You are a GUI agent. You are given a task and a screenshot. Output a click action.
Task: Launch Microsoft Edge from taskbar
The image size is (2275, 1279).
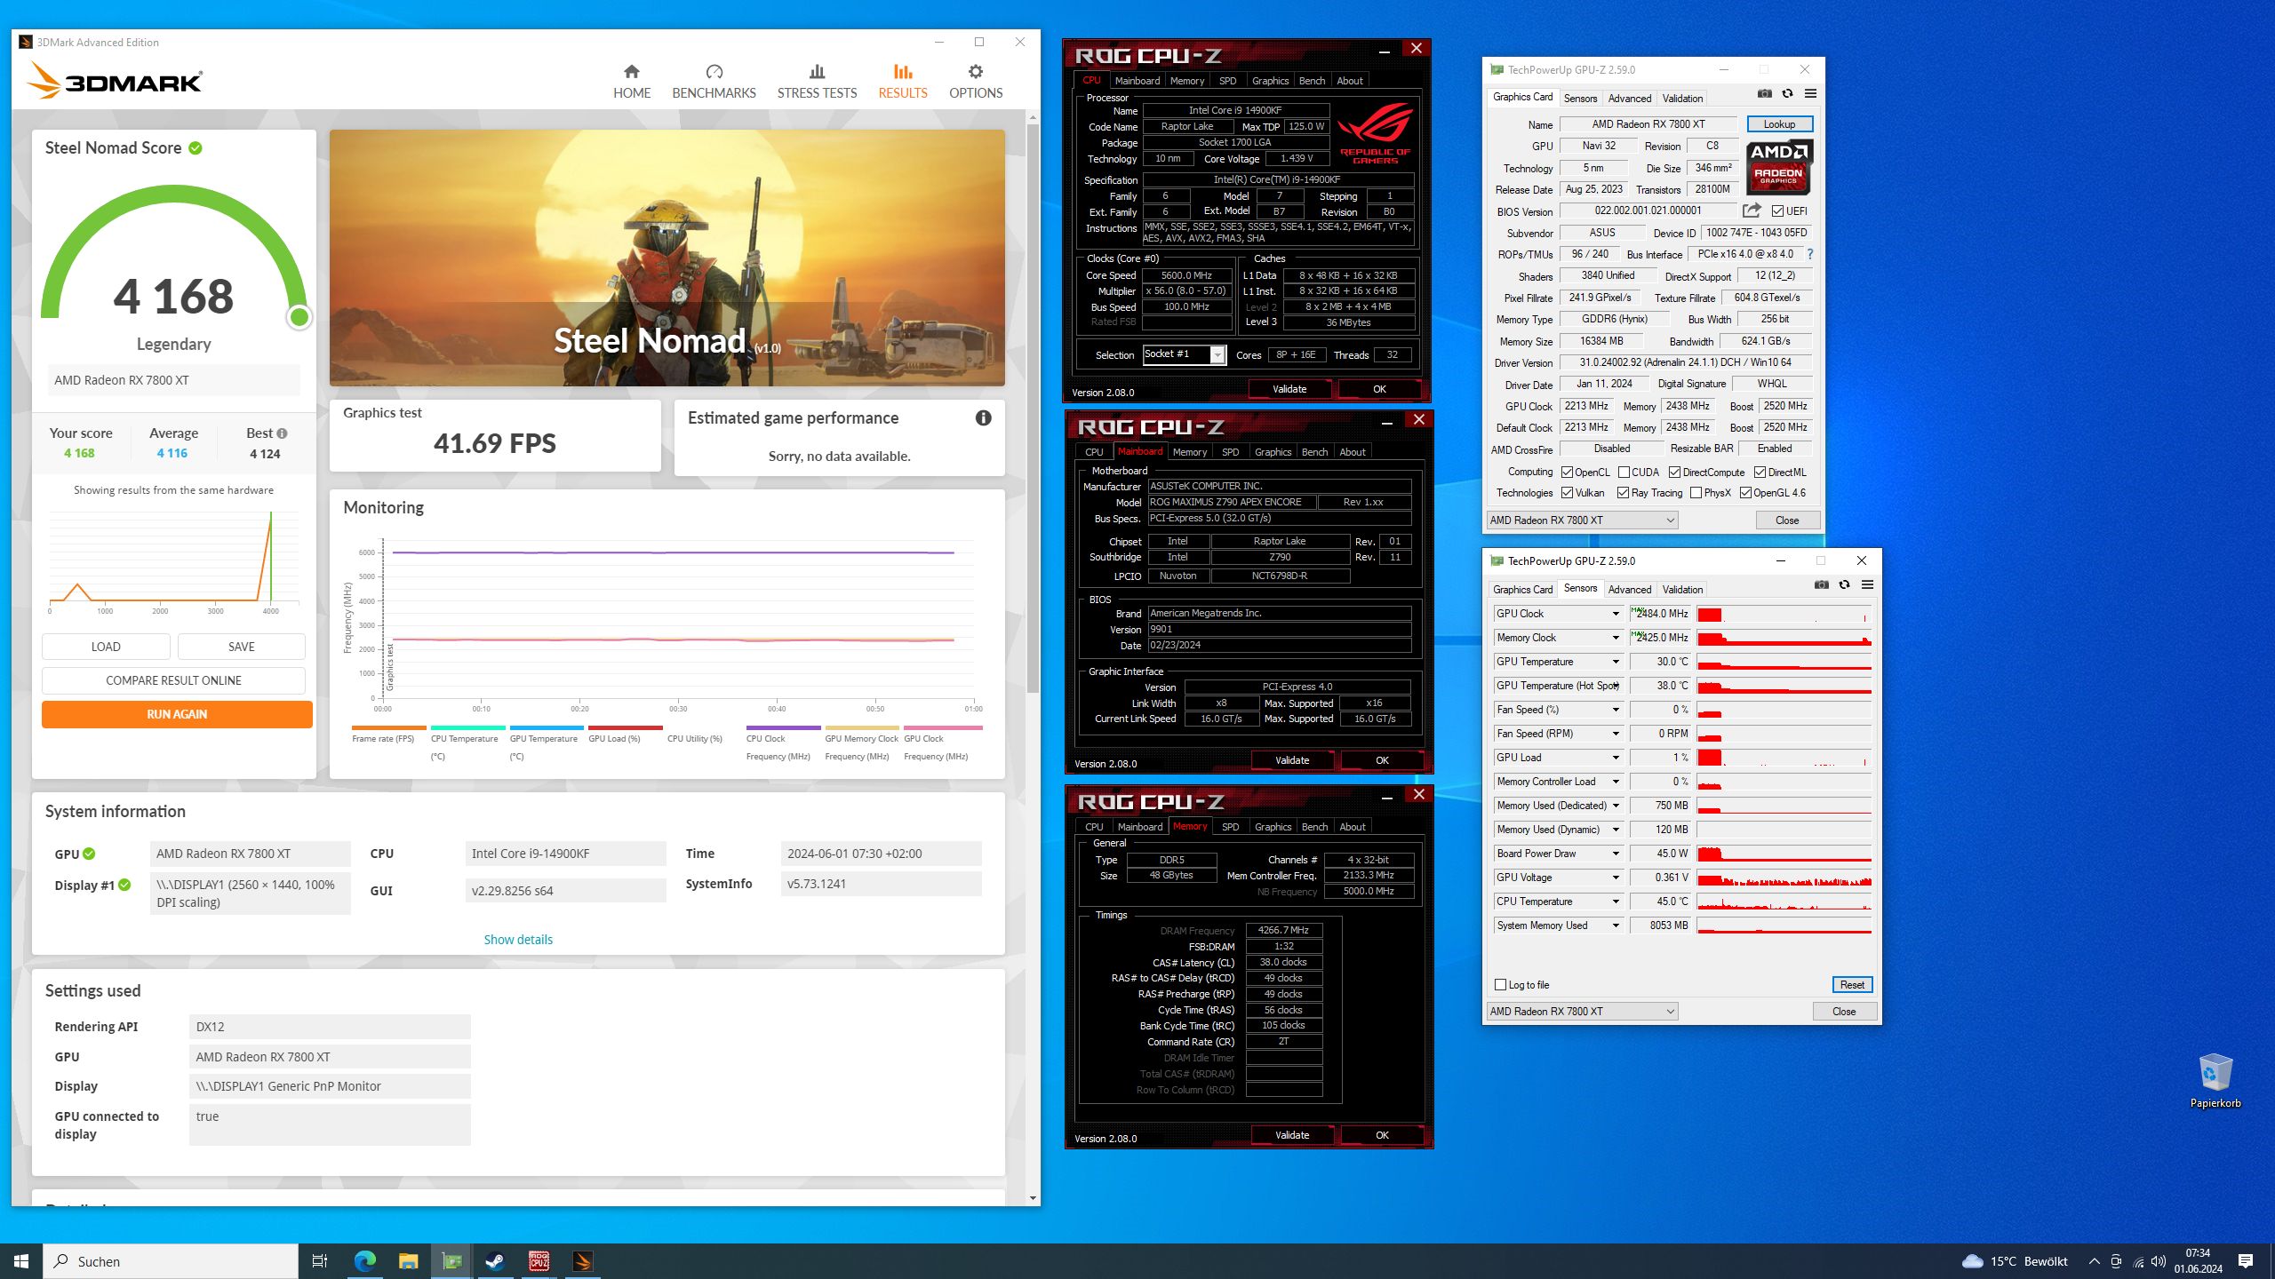[x=364, y=1261]
